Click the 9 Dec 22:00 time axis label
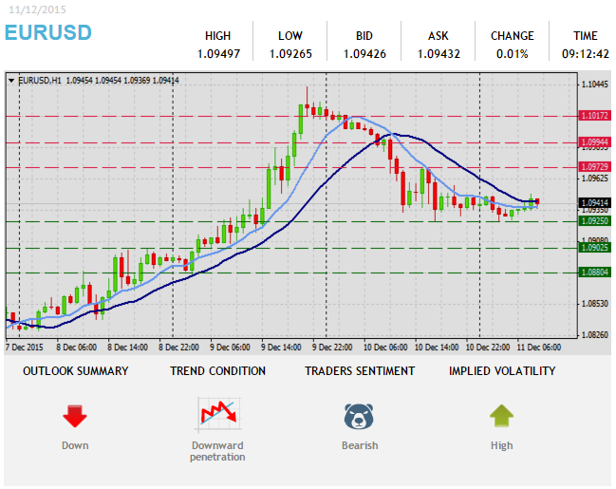 [332, 348]
